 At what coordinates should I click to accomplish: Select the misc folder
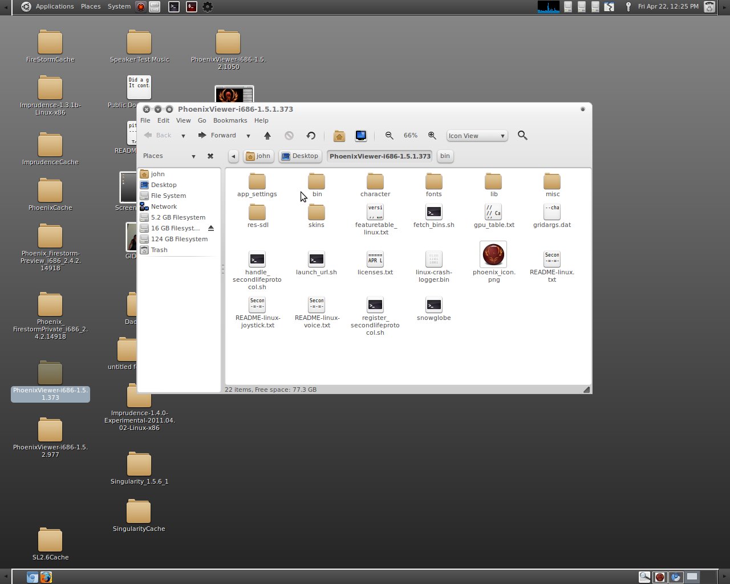click(x=552, y=185)
